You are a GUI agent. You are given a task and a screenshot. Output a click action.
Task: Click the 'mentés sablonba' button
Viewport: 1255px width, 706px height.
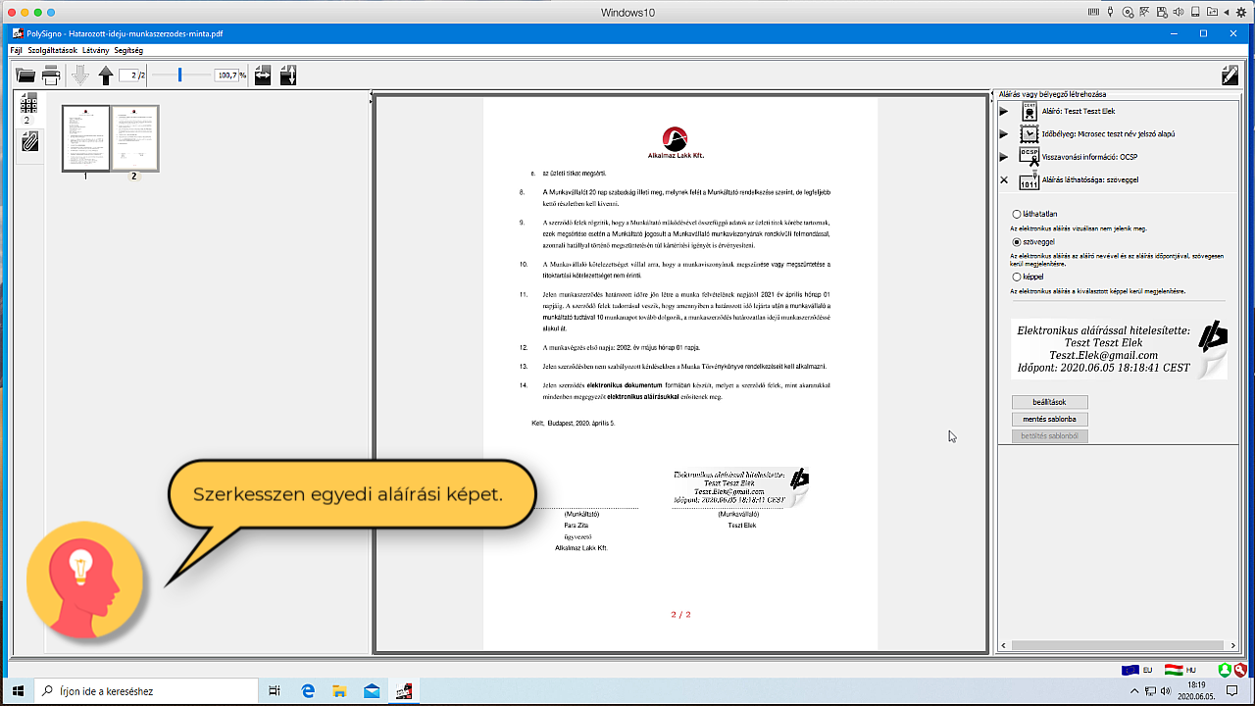1049,419
